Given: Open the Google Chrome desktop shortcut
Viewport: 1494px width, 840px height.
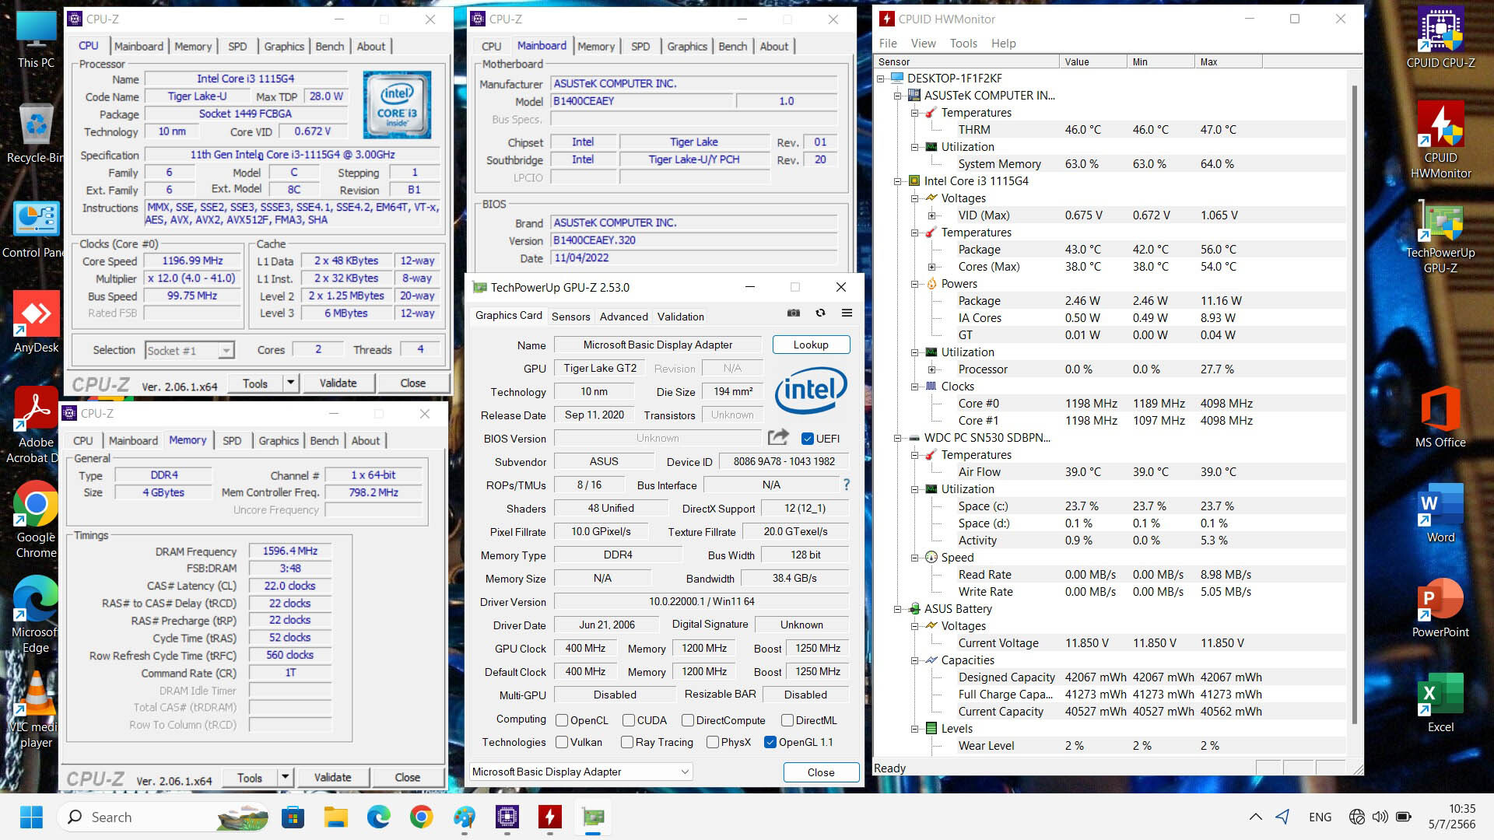Looking at the screenshot, I should click(x=36, y=520).
